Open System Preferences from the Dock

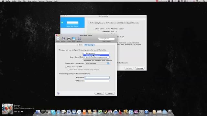tap(141, 112)
